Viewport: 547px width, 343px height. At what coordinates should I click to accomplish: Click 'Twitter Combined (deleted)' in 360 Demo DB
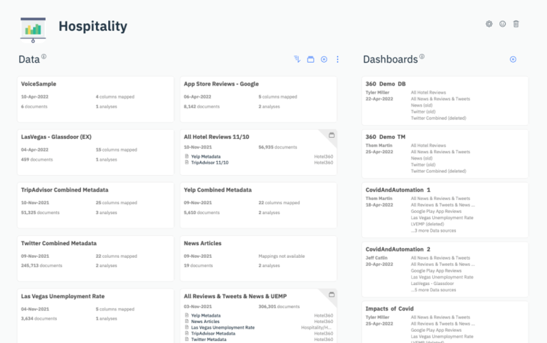pyautogui.click(x=439, y=118)
